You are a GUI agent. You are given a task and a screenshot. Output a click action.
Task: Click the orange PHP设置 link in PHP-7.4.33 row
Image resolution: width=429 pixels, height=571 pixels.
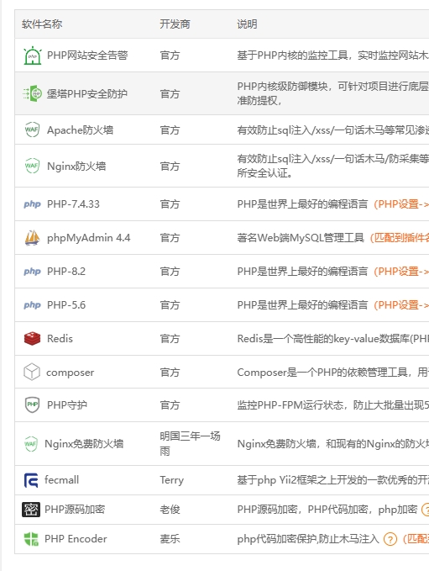401,204
